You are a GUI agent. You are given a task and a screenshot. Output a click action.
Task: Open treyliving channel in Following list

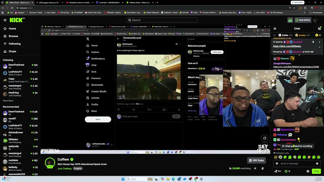(20, 94)
